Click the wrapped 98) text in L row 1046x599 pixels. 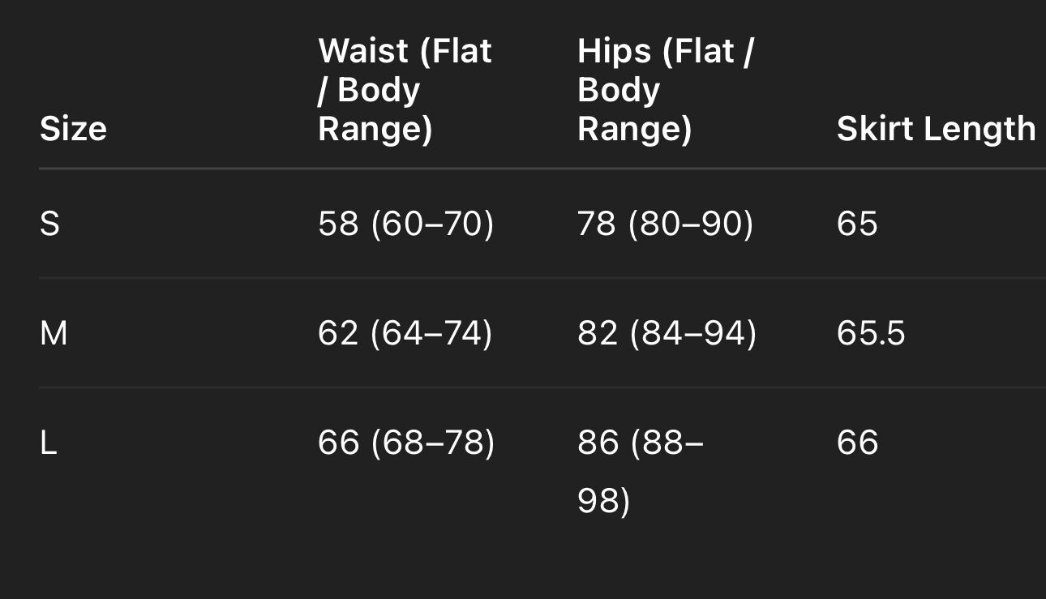pyautogui.click(x=603, y=502)
